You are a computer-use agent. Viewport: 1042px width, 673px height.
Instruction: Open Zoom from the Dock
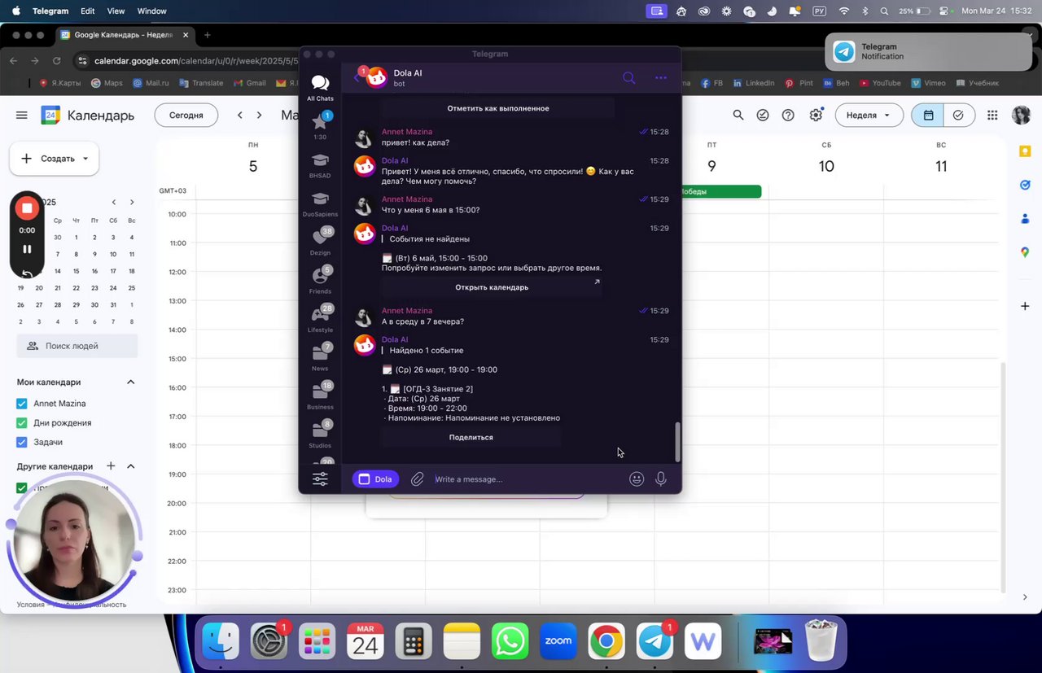[558, 642]
